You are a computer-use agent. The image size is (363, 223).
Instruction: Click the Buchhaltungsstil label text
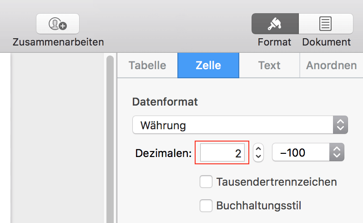[258, 206]
